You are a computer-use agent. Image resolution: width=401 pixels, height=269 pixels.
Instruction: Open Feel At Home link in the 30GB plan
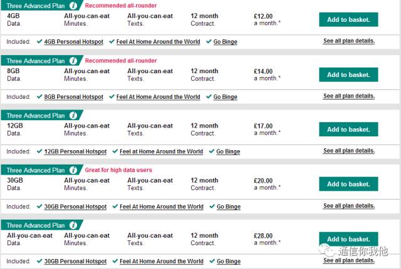pos(161,206)
